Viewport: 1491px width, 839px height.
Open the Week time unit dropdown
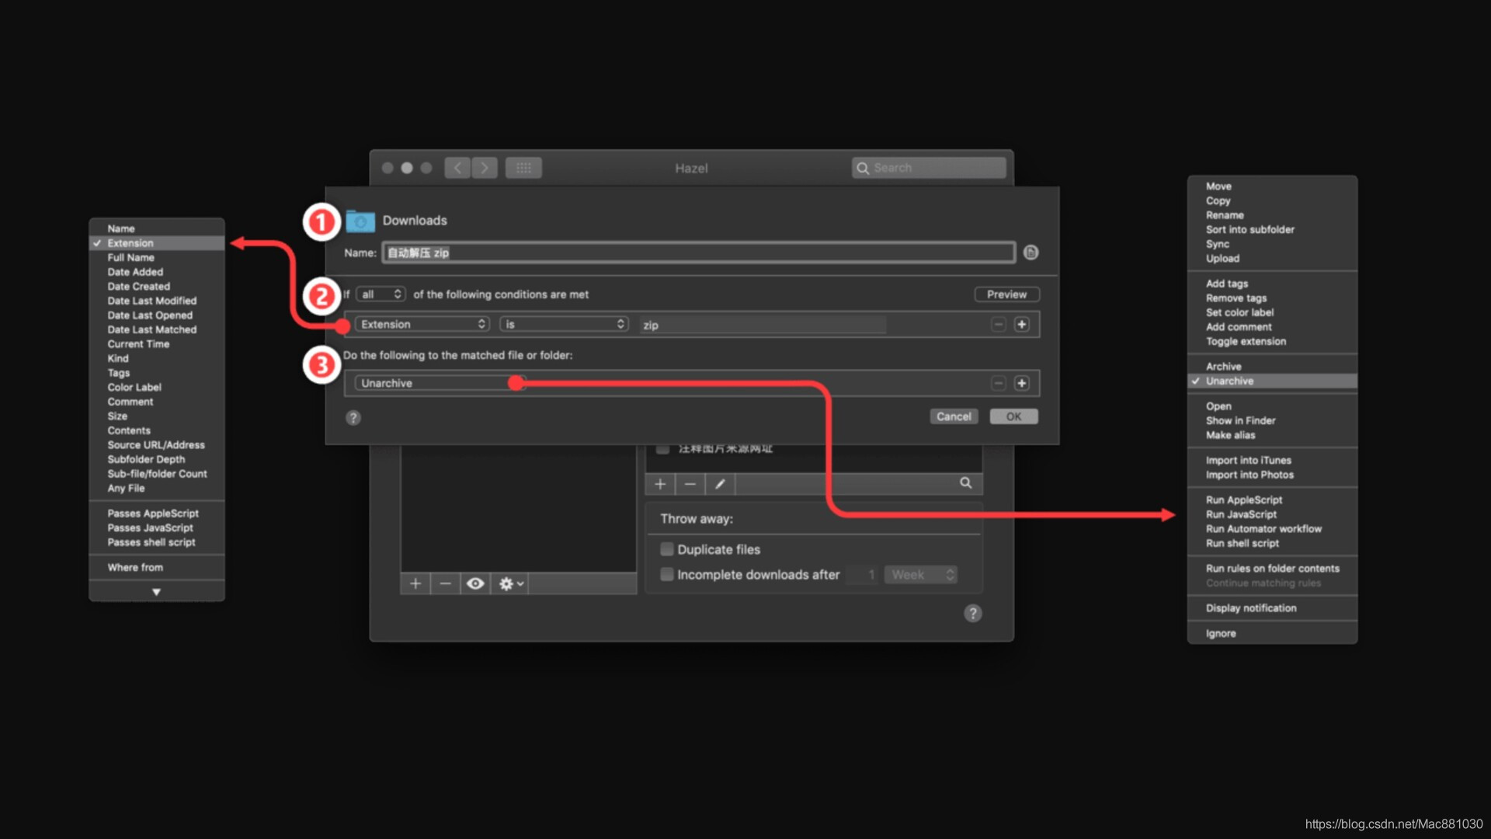(x=920, y=575)
